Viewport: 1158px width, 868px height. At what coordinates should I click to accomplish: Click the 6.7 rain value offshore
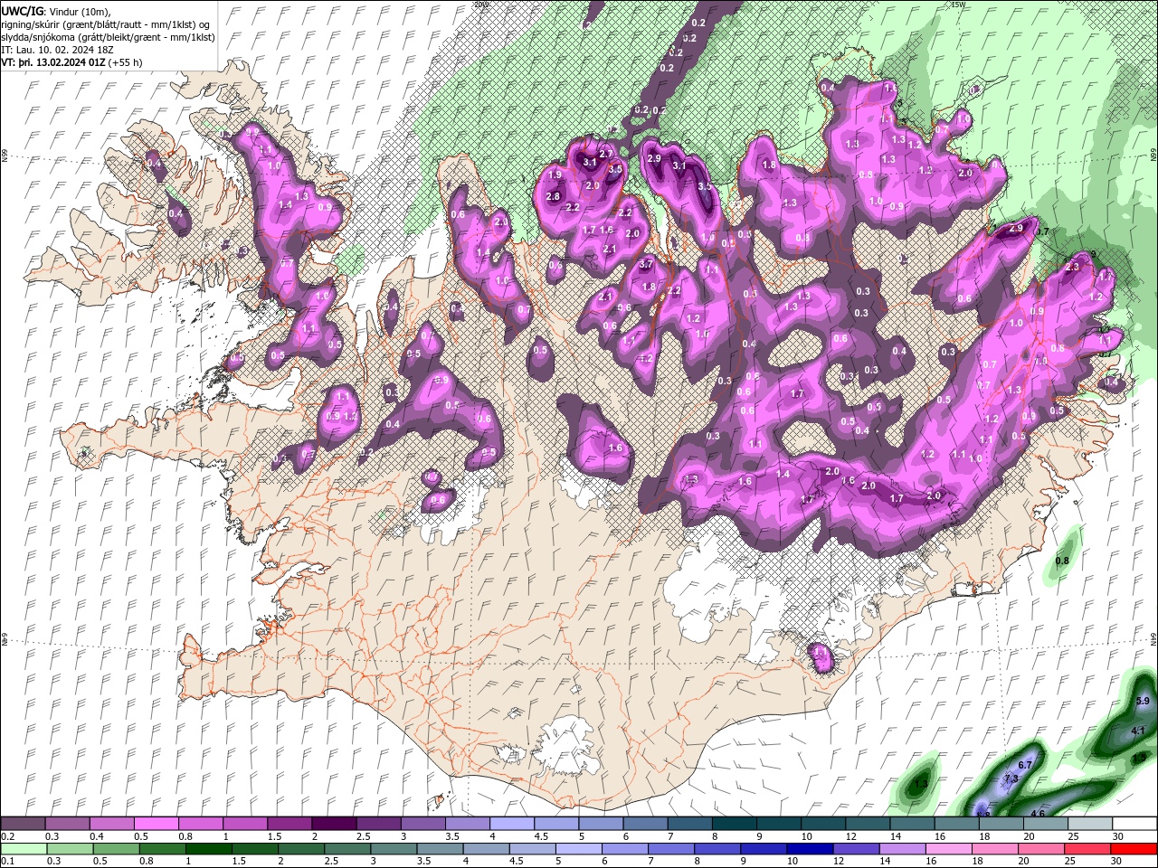click(1025, 765)
